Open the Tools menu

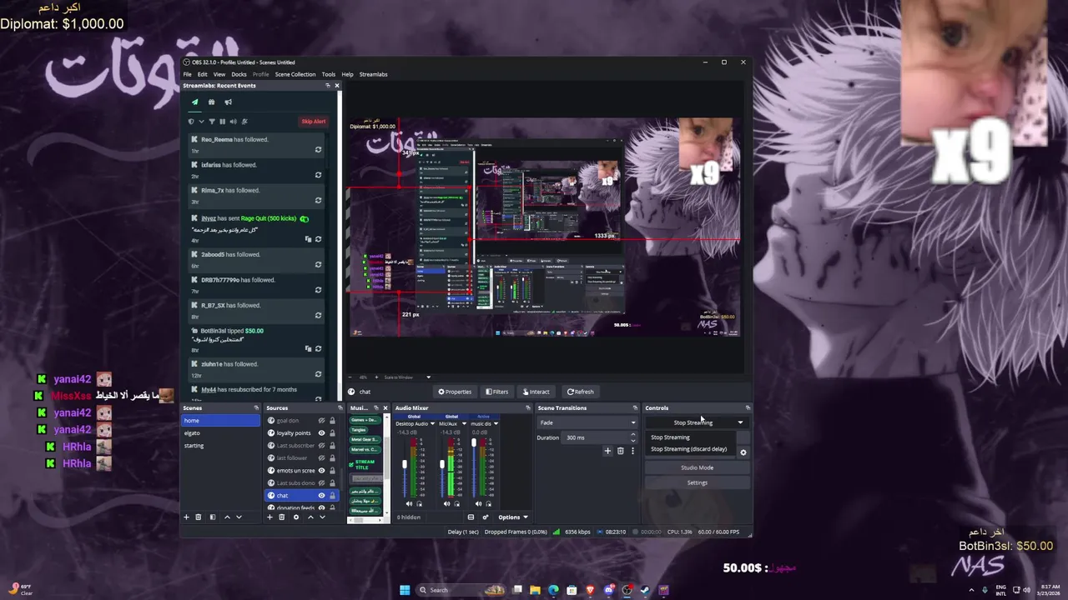point(329,74)
